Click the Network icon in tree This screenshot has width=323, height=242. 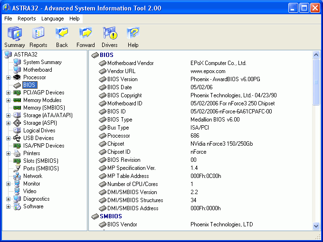point(17,176)
